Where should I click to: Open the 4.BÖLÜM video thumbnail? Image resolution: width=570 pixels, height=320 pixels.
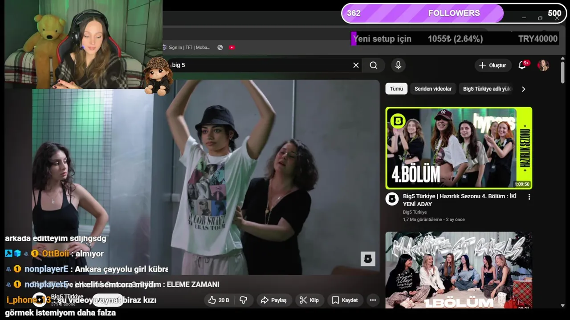click(459, 148)
